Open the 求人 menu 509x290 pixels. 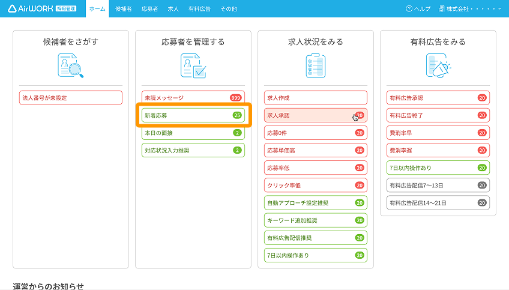(173, 9)
